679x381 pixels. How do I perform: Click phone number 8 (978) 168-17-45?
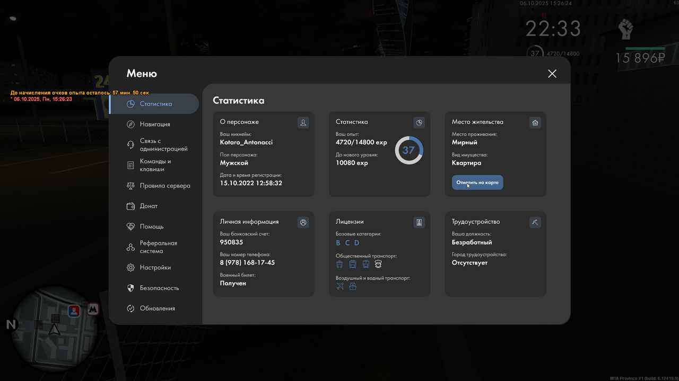click(x=247, y=262)
